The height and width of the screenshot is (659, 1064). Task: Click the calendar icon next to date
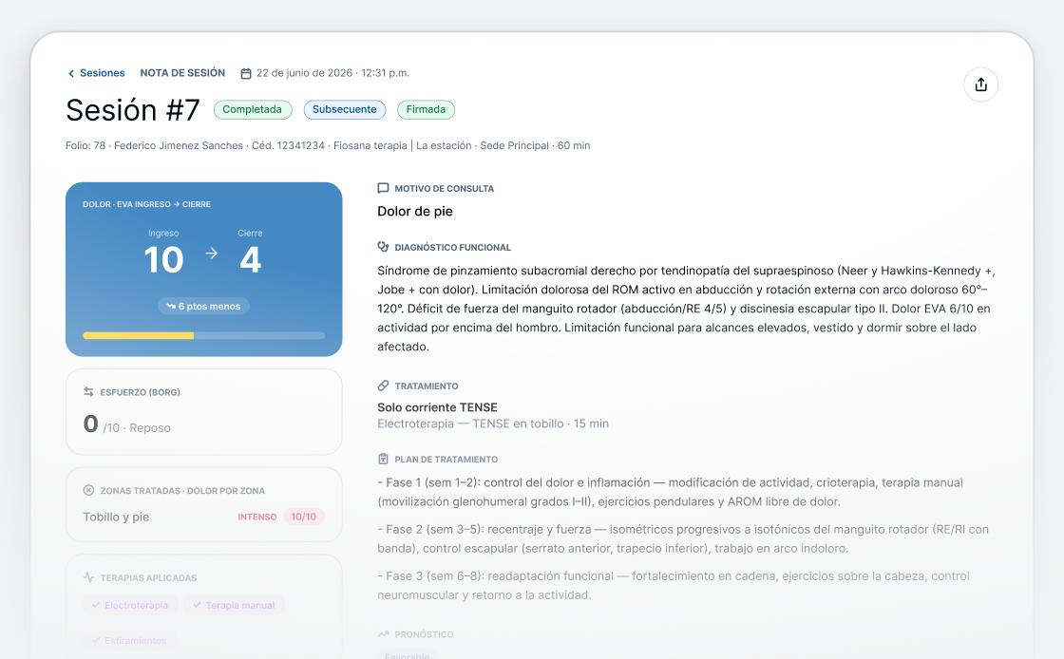pyautogui.click(x=246, y=73)
